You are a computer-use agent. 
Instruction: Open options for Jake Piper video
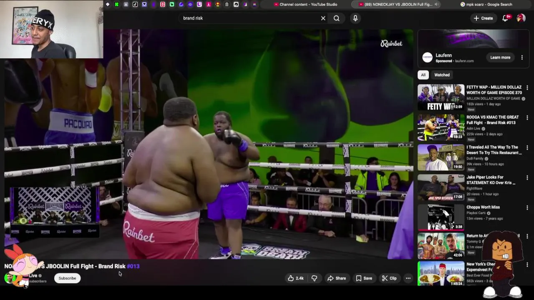coord(527,178)
